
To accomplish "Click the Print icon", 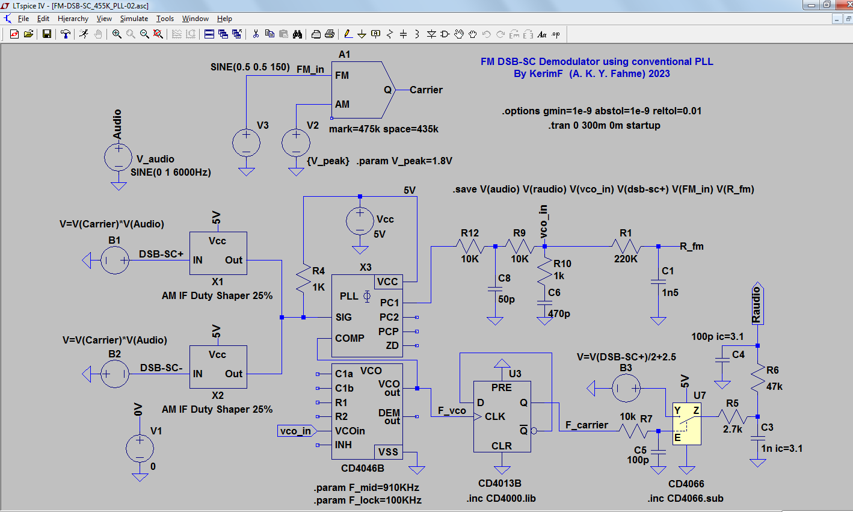I will pyautogui.click(x=330, y=34).
